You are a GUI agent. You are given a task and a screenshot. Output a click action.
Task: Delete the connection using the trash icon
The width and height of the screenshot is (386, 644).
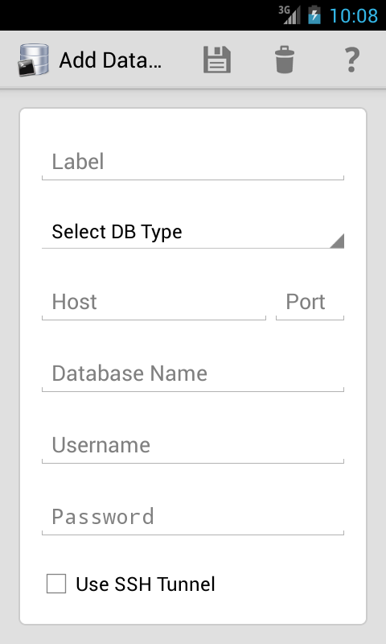(x=285, y=60)
